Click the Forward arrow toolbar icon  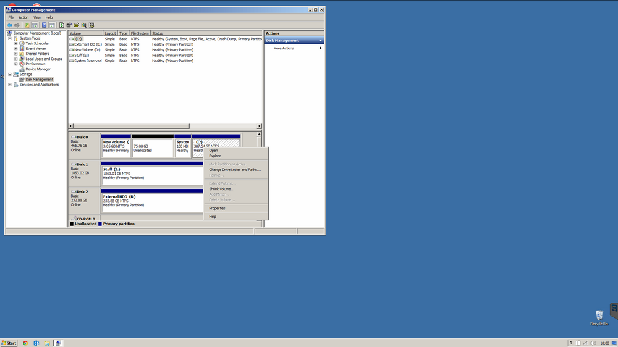tap(17, 25)
